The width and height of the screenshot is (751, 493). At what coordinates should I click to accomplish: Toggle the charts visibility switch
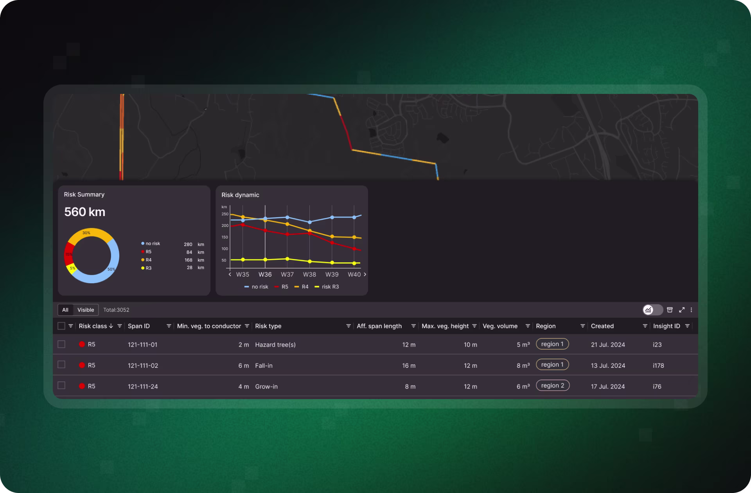coord(652,310)
